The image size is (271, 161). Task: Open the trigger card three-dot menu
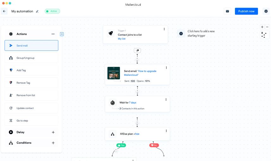click(164, 29)
